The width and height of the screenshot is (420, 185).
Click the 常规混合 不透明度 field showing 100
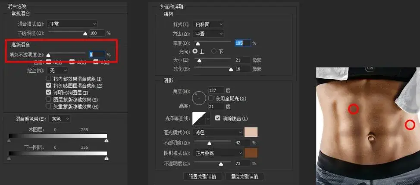(97, 33)
